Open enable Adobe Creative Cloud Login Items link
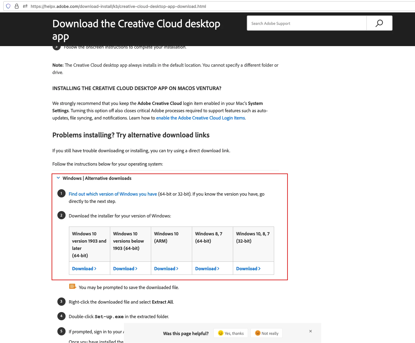The height and width of the screenshot is (343, 415). (x=200, y=118)
